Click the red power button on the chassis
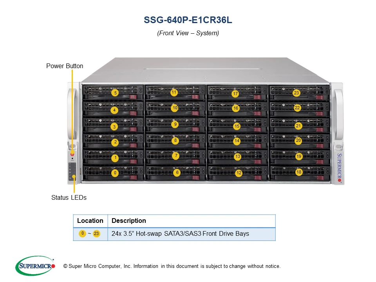 (72, 155)
